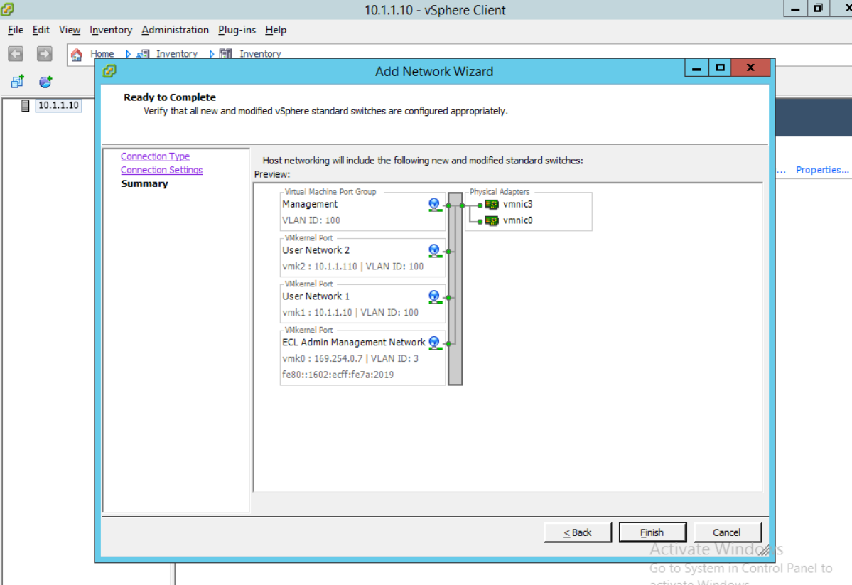Screen dimensions: 852x585
Task: Click the Finish button
Action: point(652,532)
